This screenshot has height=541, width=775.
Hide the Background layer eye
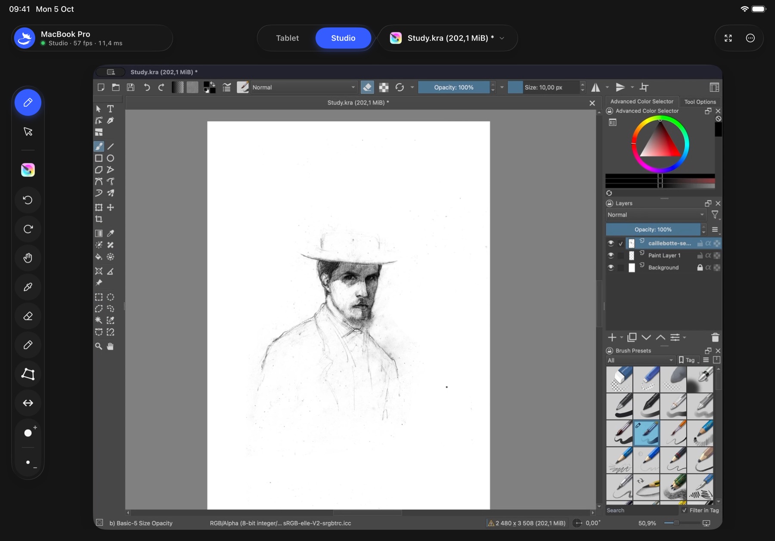(x=611, y=267)
